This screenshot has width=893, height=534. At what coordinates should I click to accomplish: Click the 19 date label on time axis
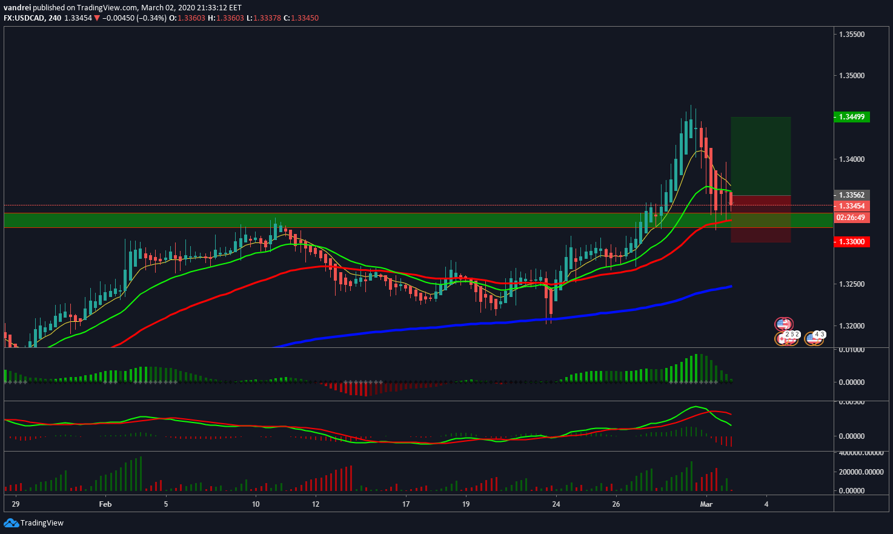pyautogui.click(x=466, y=504)
